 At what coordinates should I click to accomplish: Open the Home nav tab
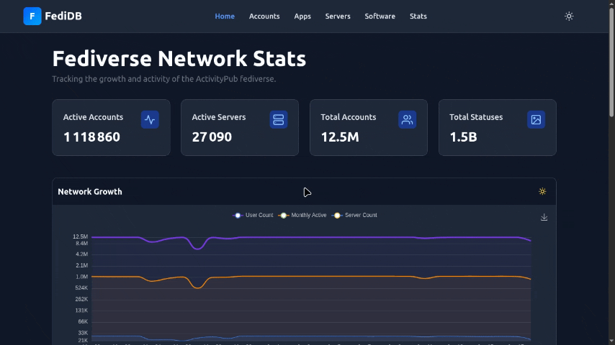(x=225, y=16)
